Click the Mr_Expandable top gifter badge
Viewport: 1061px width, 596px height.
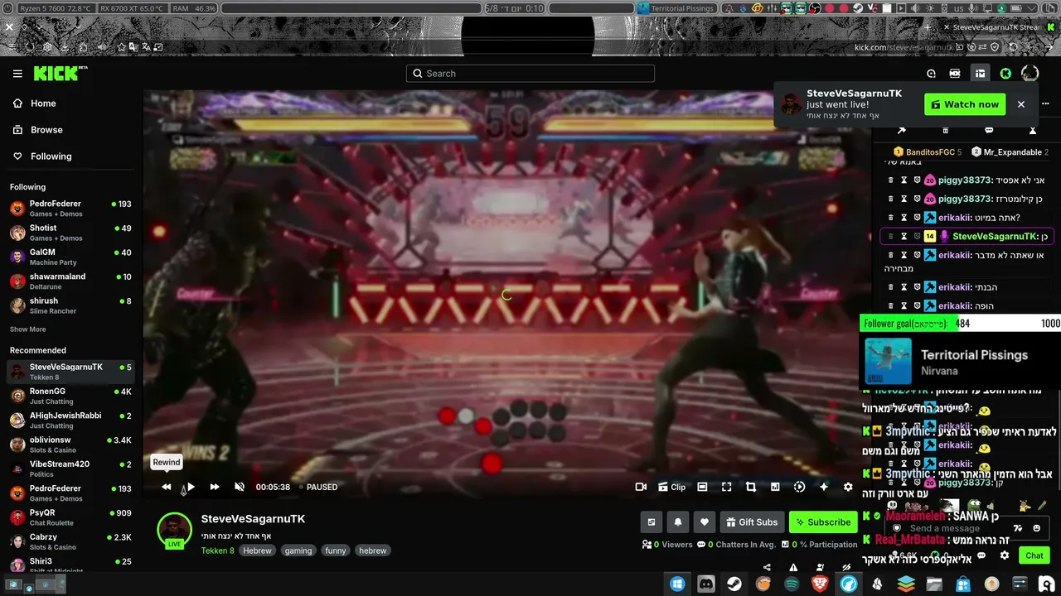click(x=1010, y=152)
